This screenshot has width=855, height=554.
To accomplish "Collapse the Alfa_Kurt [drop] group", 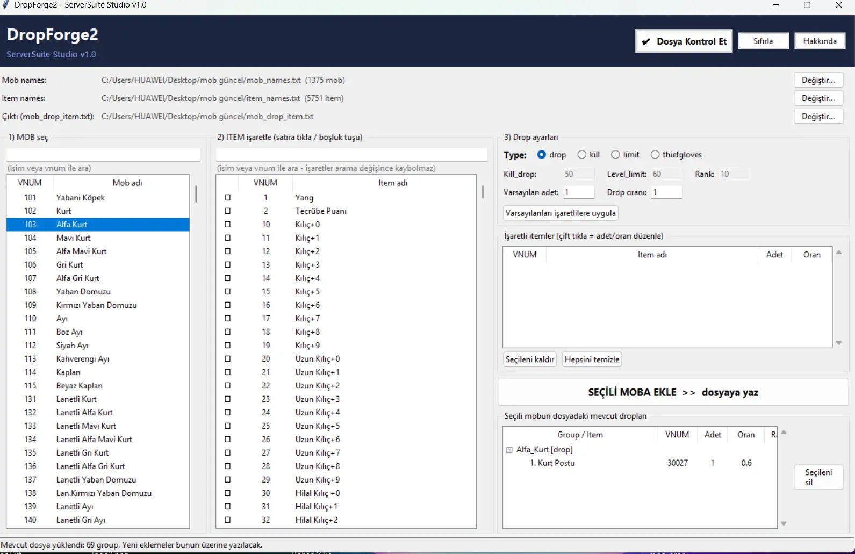I will tap(509, 450).
